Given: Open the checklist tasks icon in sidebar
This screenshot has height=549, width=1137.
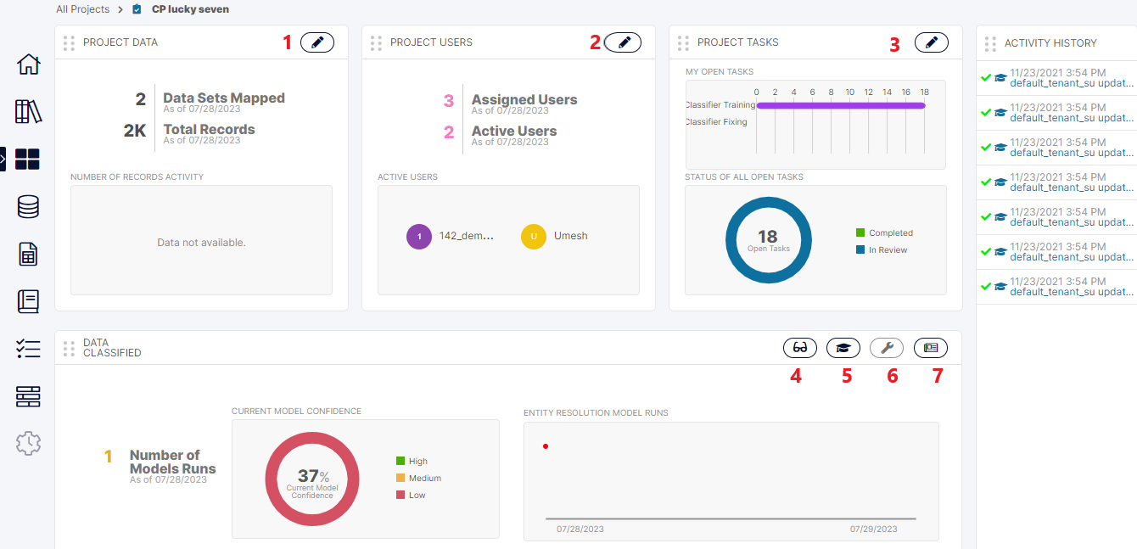Looking at the screenshot, I should [28, 348].
